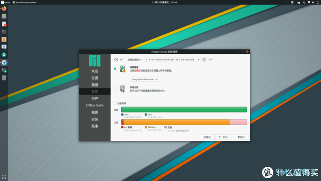Go to the Office Suite step
321x181 pixels.
click(x=95, y=105)
